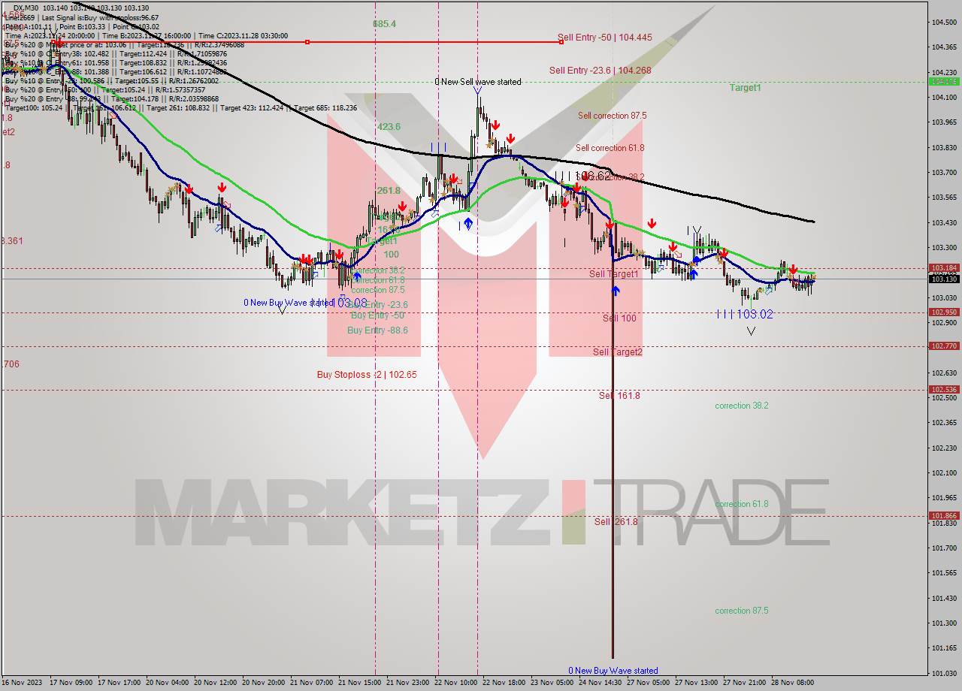Click the 'Buy Entry -88.6' label

(377, 330)
